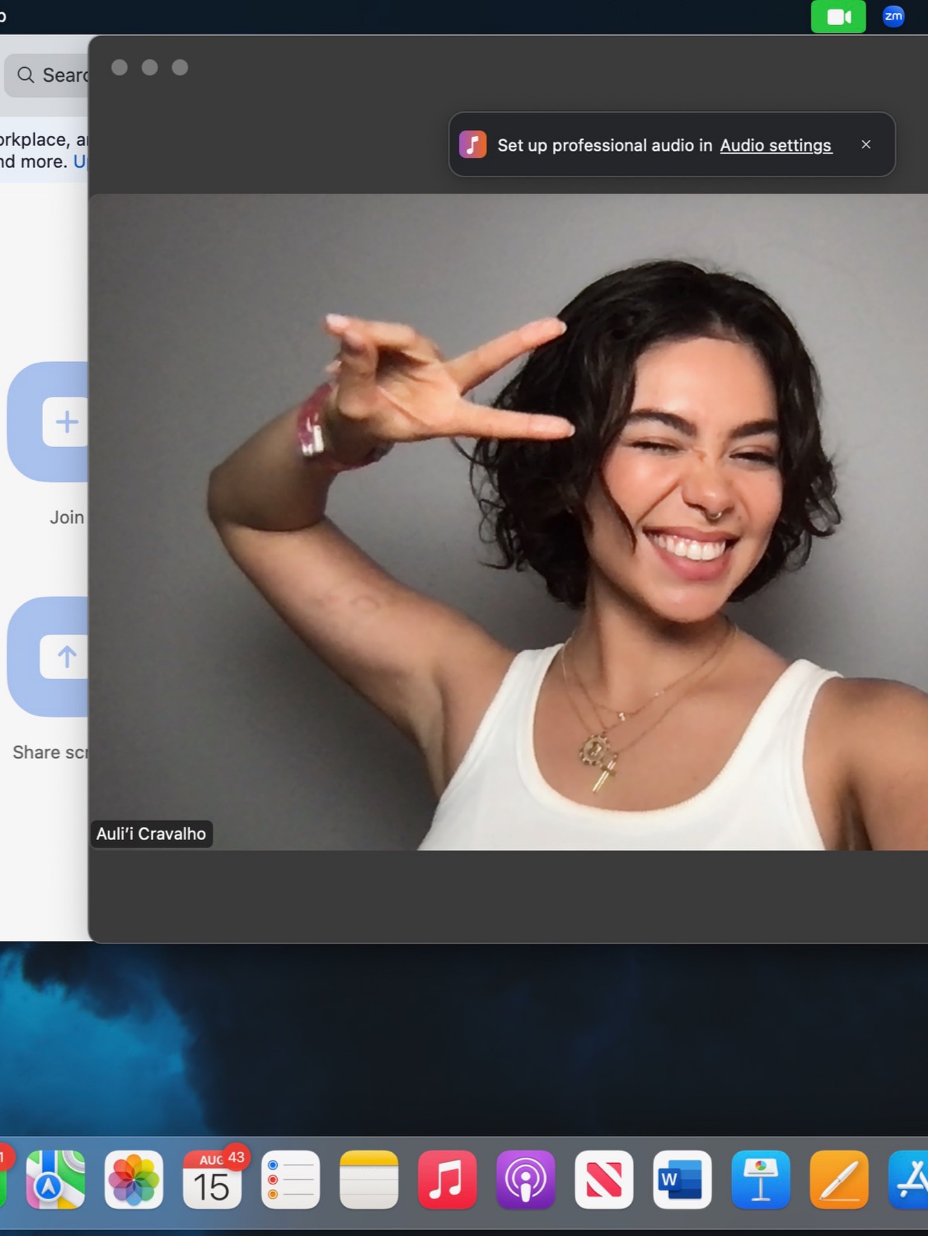Open the Calendar app showing Aug 15

coord(213,1180)
